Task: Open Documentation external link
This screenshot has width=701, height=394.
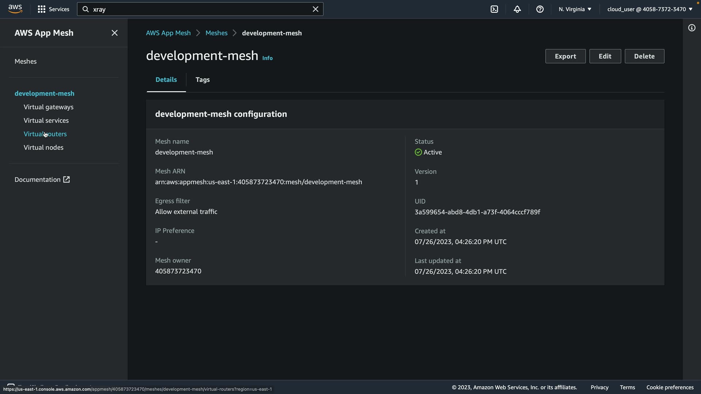Action: coord(42,179)
